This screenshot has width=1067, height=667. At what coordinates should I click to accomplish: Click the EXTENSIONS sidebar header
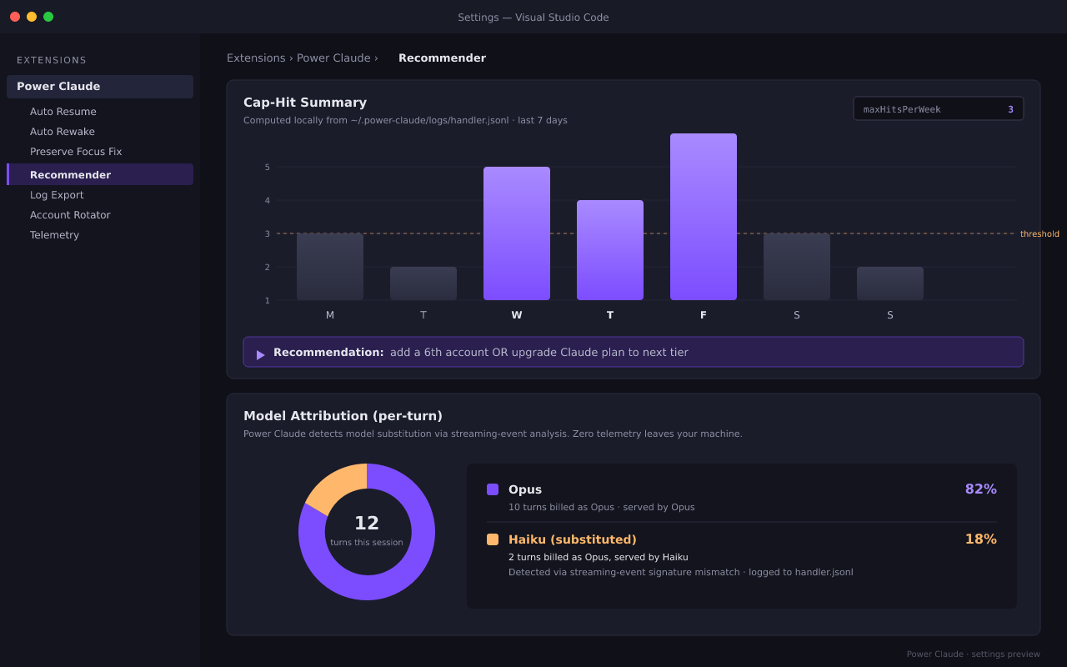tap(52, 61)
